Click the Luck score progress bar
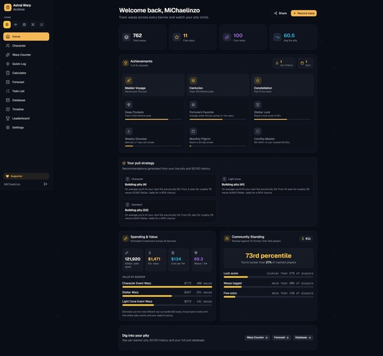Image resolution: width=383 pixels, height=356 pixels. (268, 277)
